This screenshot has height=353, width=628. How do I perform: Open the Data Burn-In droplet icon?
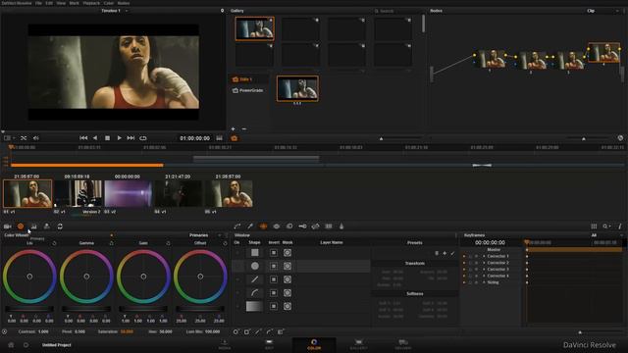[341, 227]
